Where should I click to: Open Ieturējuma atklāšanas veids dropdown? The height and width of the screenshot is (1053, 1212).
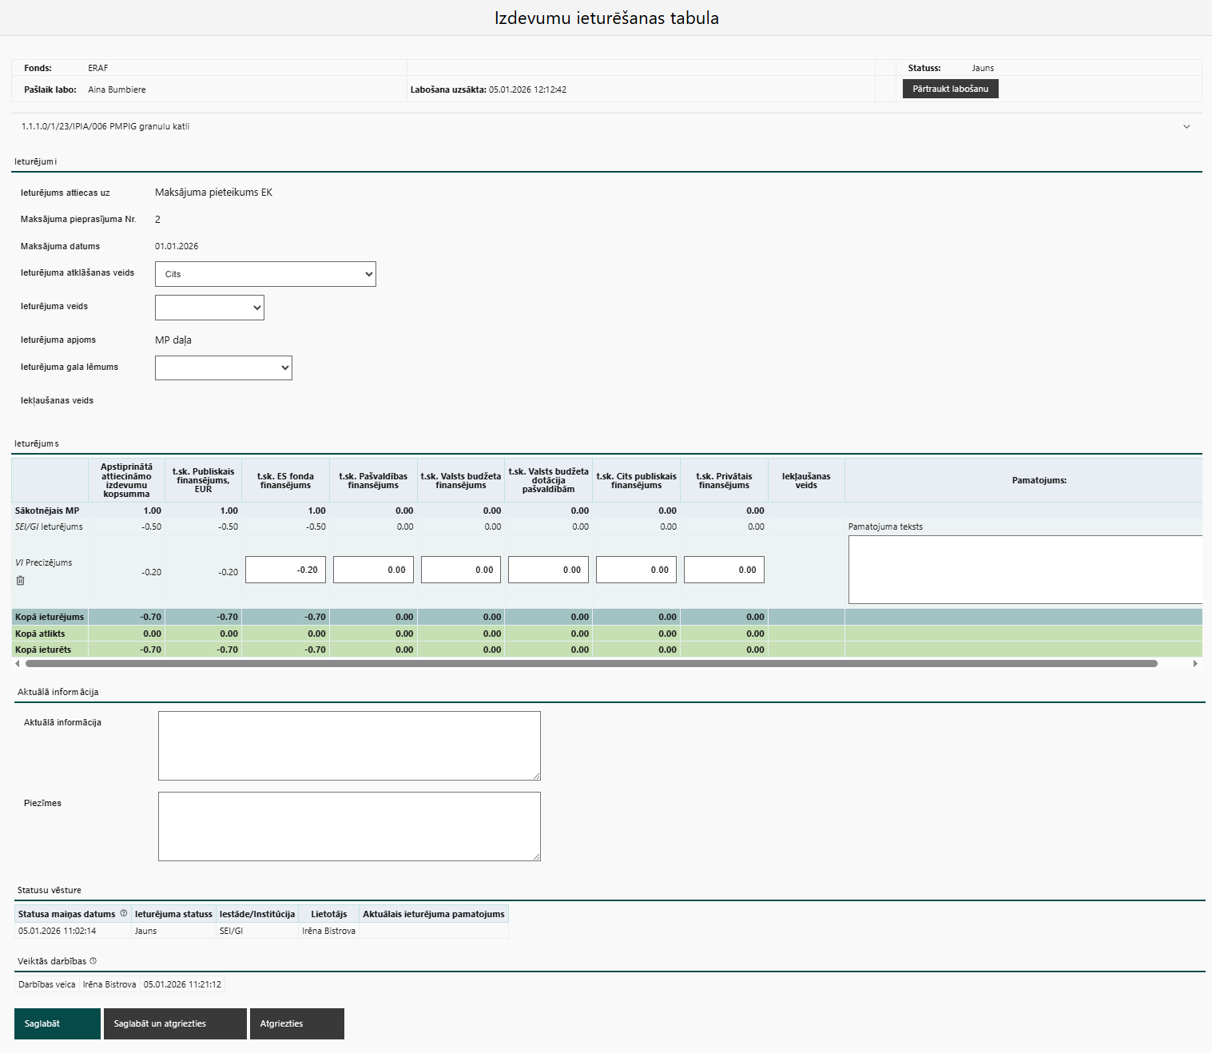pos(265,274)
